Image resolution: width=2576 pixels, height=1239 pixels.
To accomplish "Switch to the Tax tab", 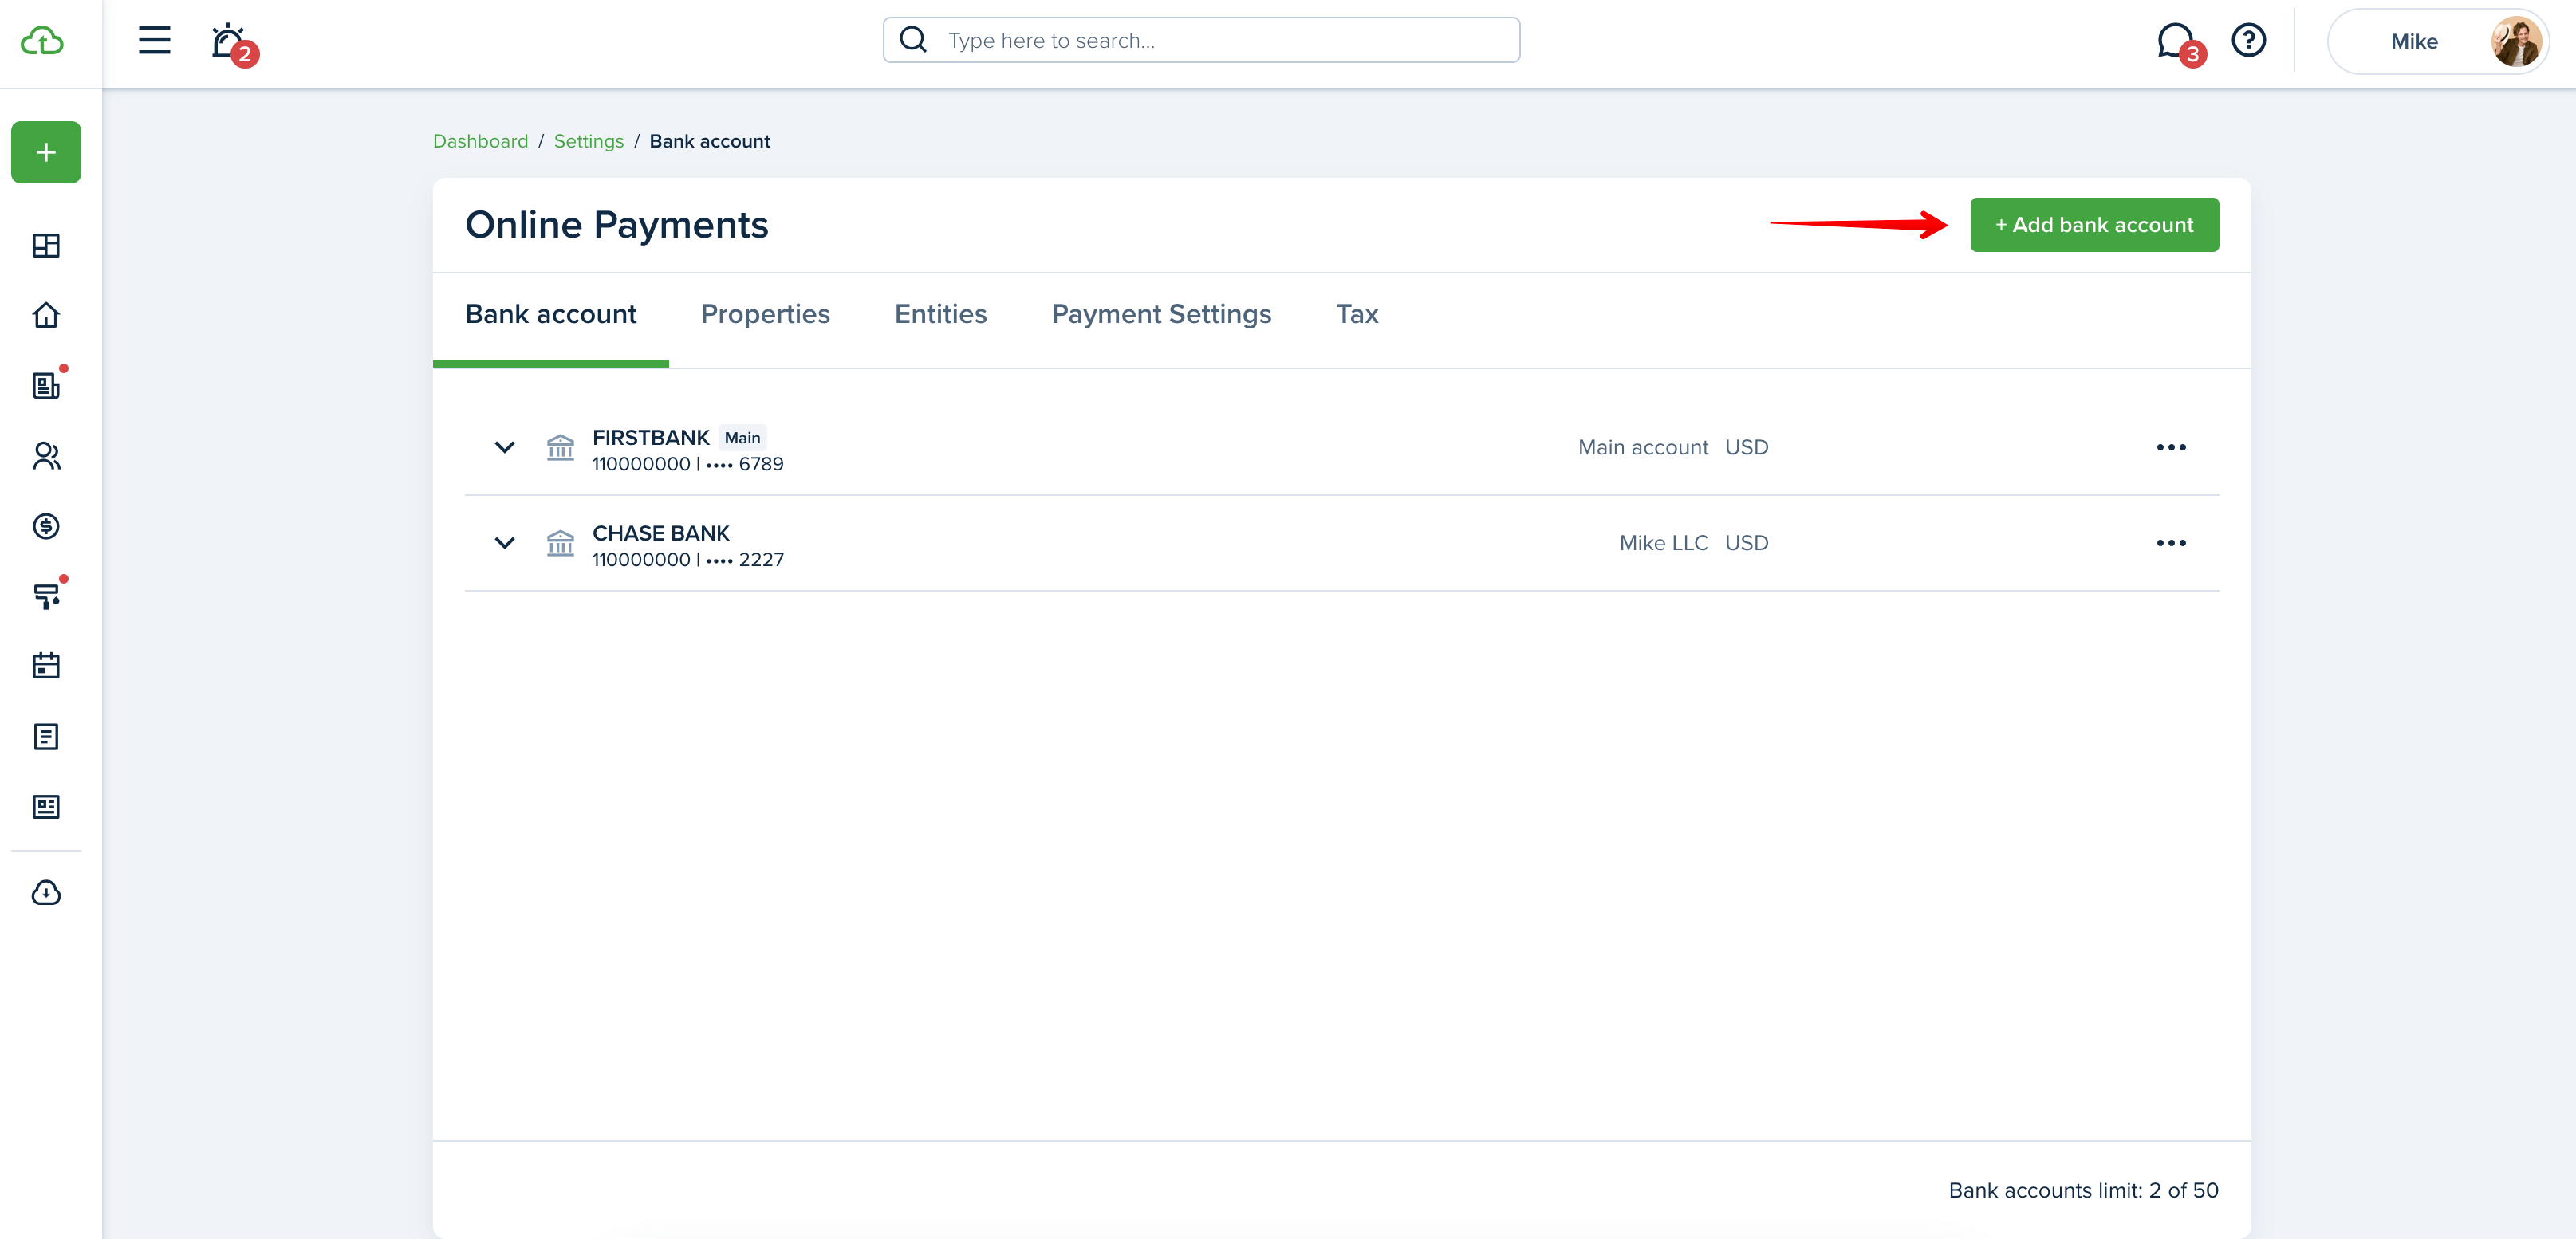I will pos(1357,314).
